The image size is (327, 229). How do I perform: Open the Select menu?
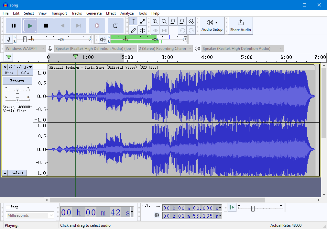[x=29, y=13]
